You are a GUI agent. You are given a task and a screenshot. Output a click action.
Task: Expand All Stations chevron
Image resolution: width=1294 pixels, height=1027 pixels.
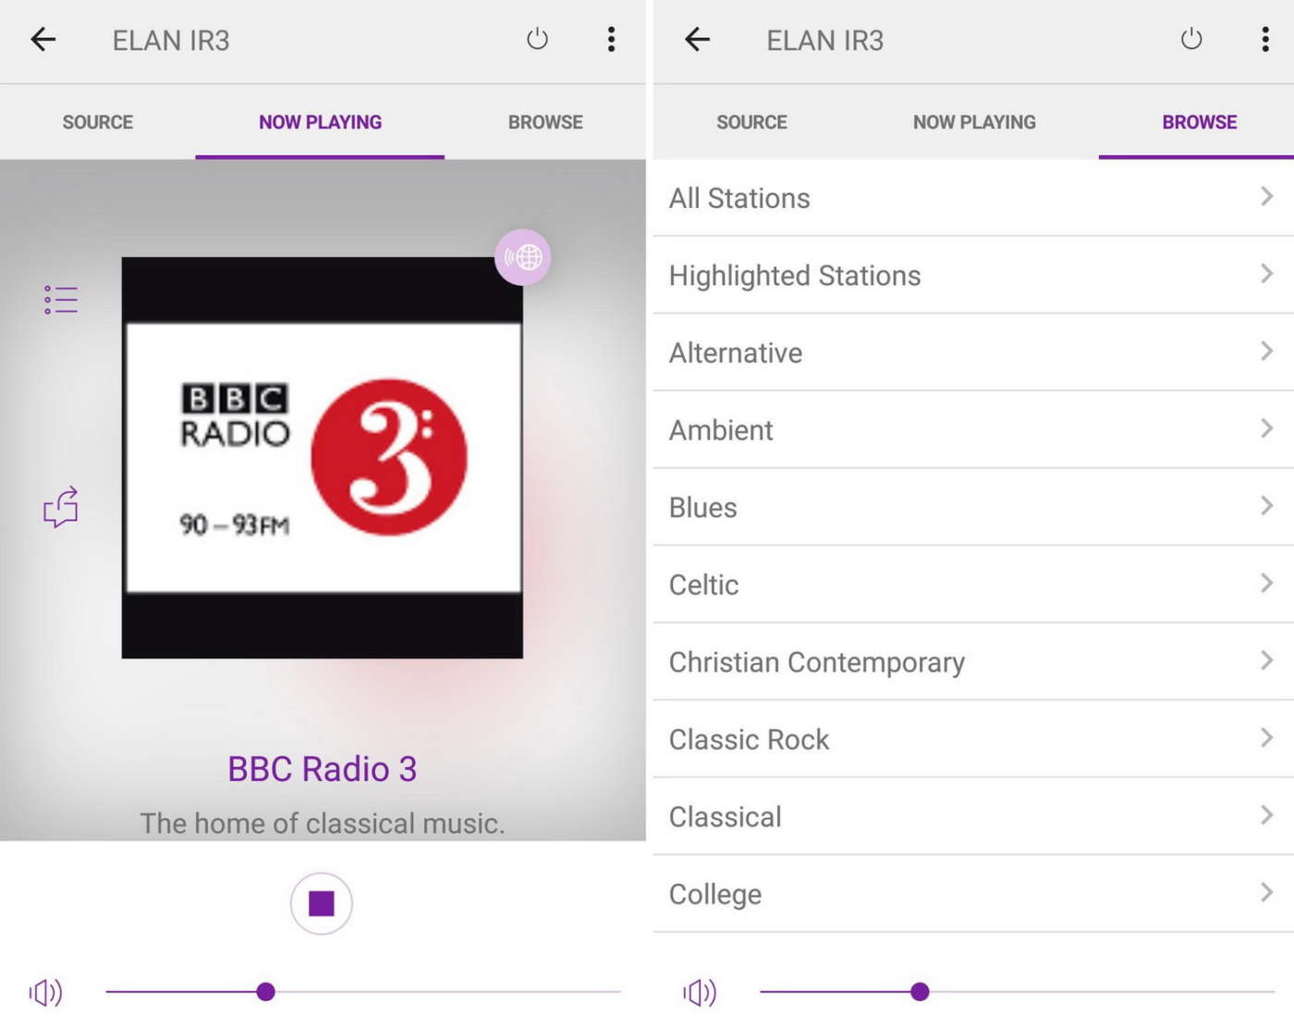pos(1266,196)
